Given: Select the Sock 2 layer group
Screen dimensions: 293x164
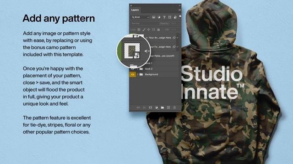Looking at the screenshot, I should [x=149, y=69].
